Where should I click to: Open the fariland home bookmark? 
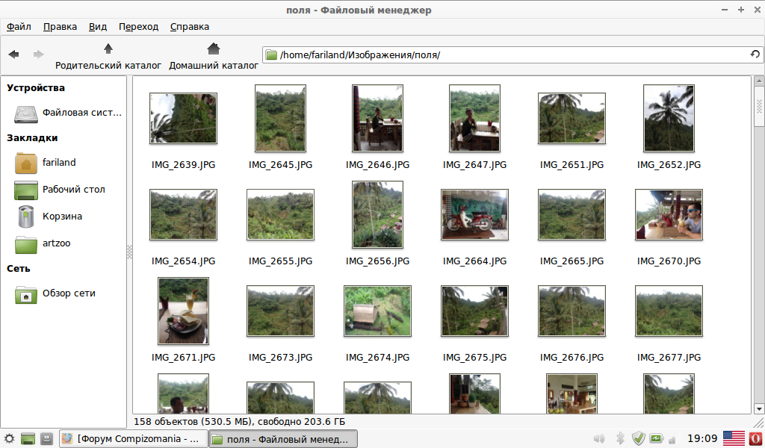click(x=58, y=162)
